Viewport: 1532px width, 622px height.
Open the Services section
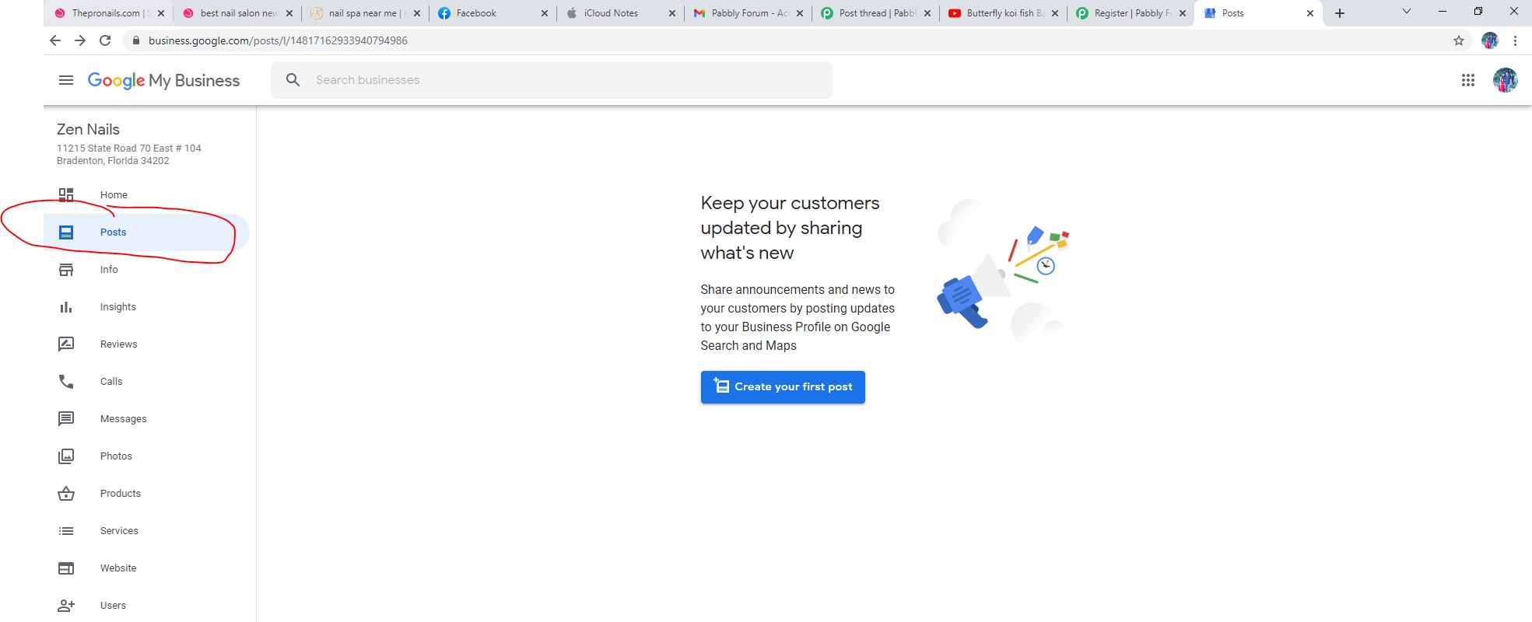[x=119, y=530]
